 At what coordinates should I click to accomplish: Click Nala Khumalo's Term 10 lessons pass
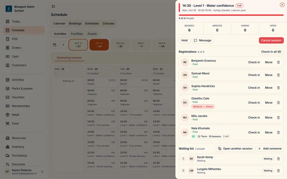(x=213, y=136)
